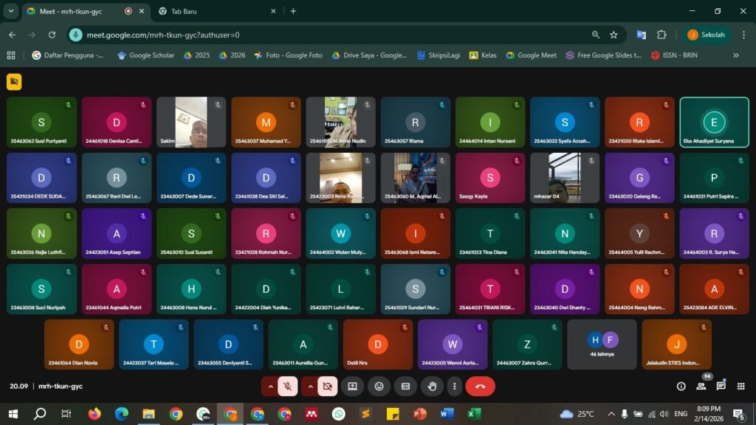Toggle closed captions button
This screenshot has height=425, width=756.
coord(405,386)
